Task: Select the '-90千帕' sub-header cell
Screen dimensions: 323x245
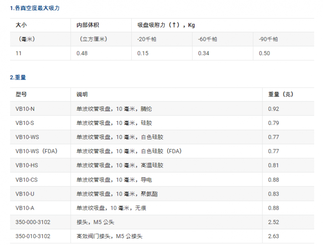Action: point(268,39)
